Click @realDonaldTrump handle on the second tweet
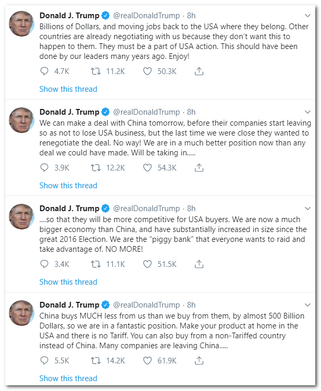 coord(146,112)
